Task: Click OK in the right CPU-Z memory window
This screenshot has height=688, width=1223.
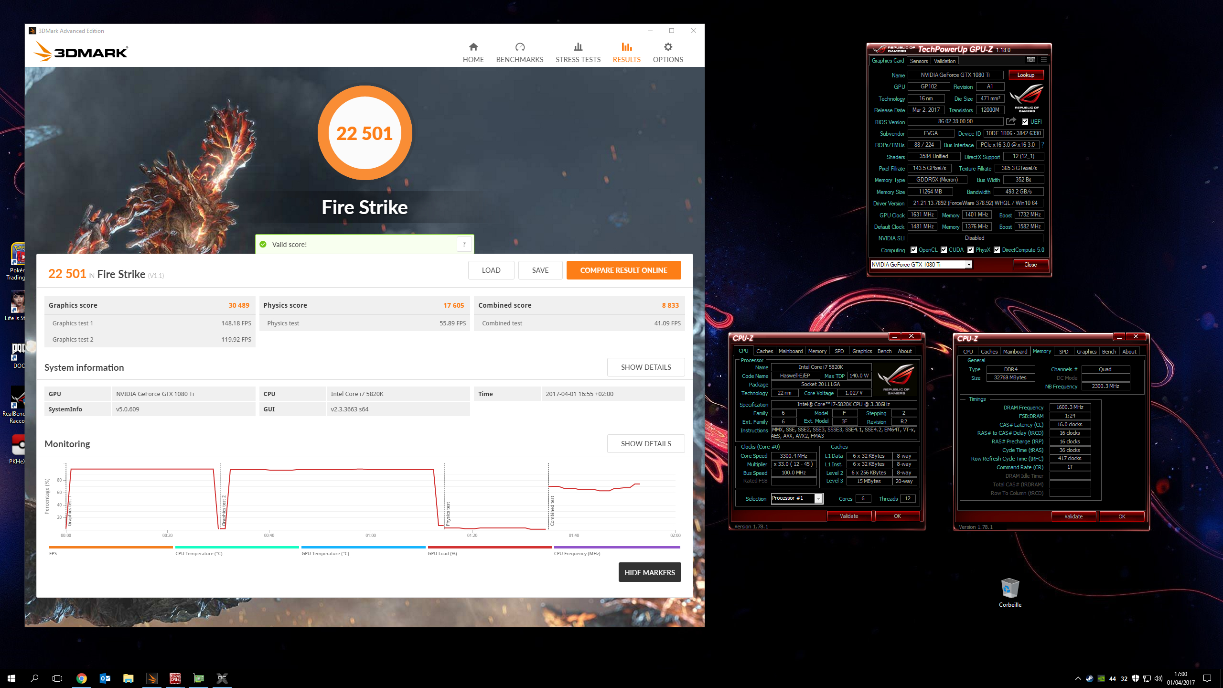Action: (x=1122, y=516)
